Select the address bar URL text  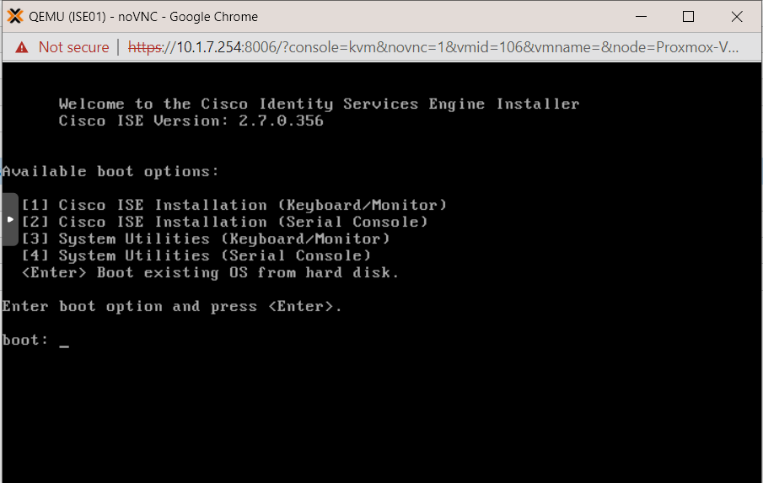(x=433, y=47)
